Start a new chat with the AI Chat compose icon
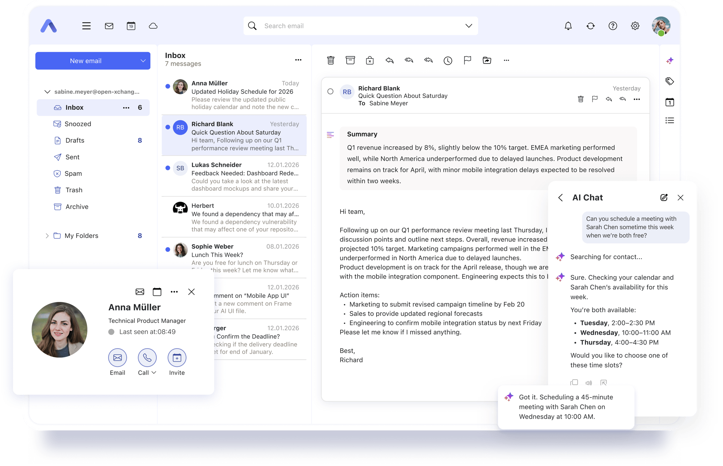 664,198
